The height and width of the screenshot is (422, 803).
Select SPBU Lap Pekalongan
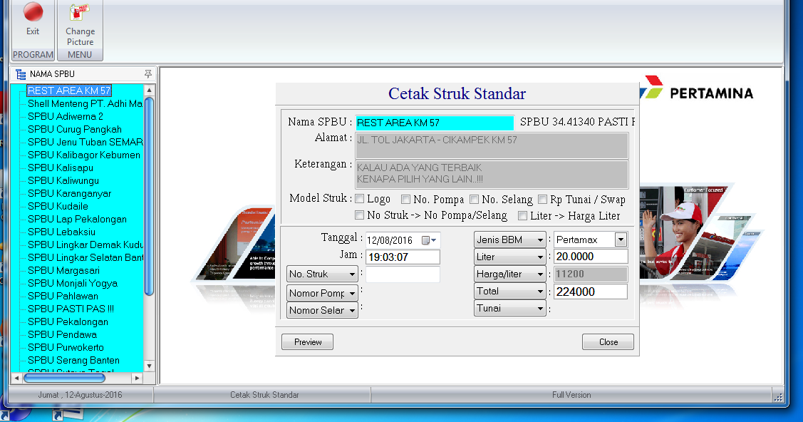click(78, 219)
